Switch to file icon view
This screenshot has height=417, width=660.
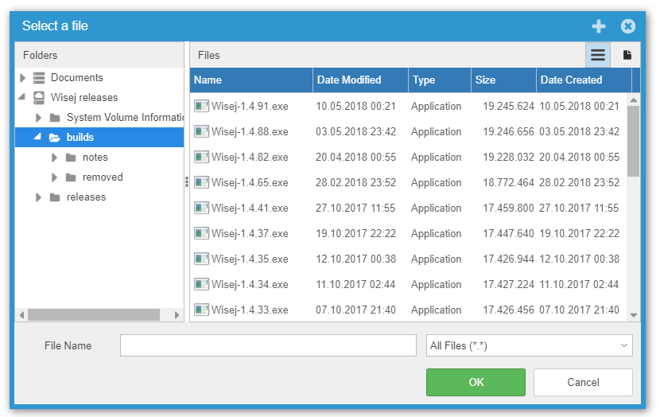pyautogui.click(x=627, y=55)
